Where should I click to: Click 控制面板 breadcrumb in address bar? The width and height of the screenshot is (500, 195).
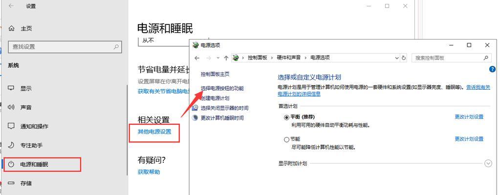258,58
